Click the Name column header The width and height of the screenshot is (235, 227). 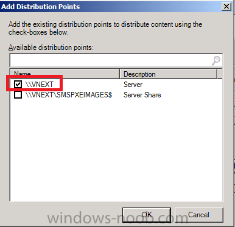(65, 74)
